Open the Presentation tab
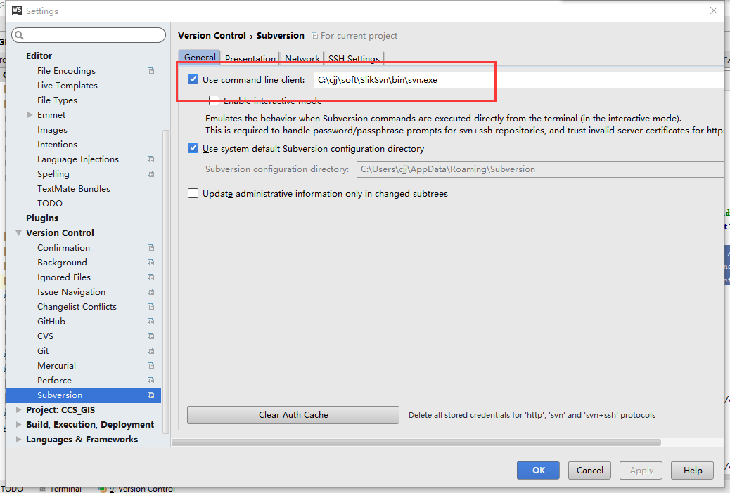Viewport: 730px width, 493px height. 250,58
